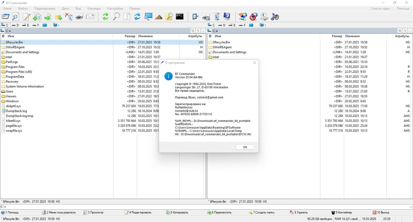
Task: Open file search with plain magnifier icon
Action: tap(116, 16)
